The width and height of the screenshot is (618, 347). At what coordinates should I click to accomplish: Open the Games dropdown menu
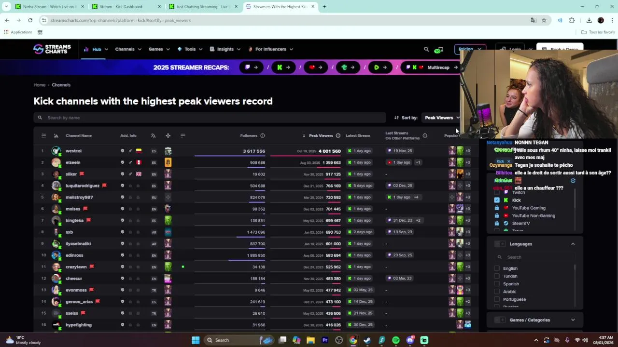pyautogui.click(x=159, y=49)
